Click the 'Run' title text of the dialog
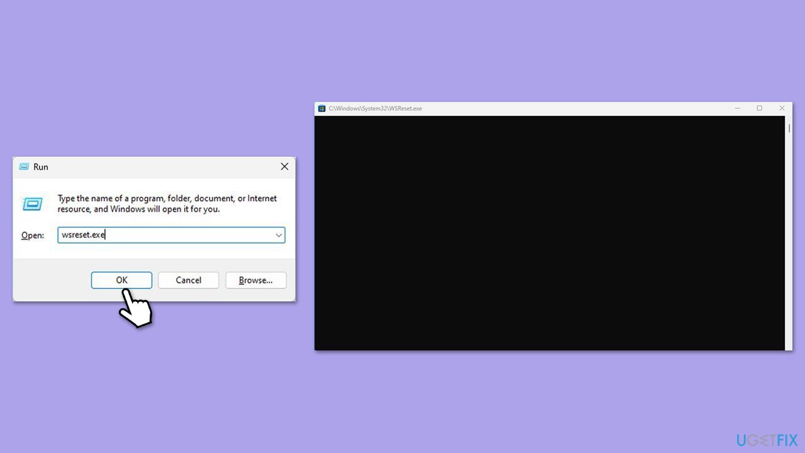 tap(40, 167)
